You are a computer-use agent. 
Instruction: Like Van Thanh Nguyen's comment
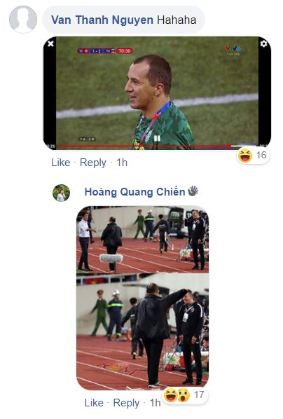click(x=61, y=163)
